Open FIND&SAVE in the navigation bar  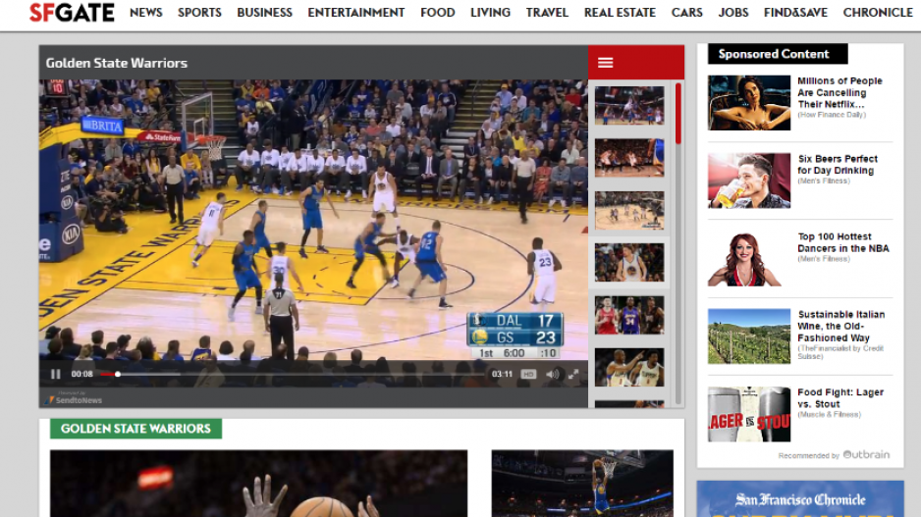pos(795,13)
